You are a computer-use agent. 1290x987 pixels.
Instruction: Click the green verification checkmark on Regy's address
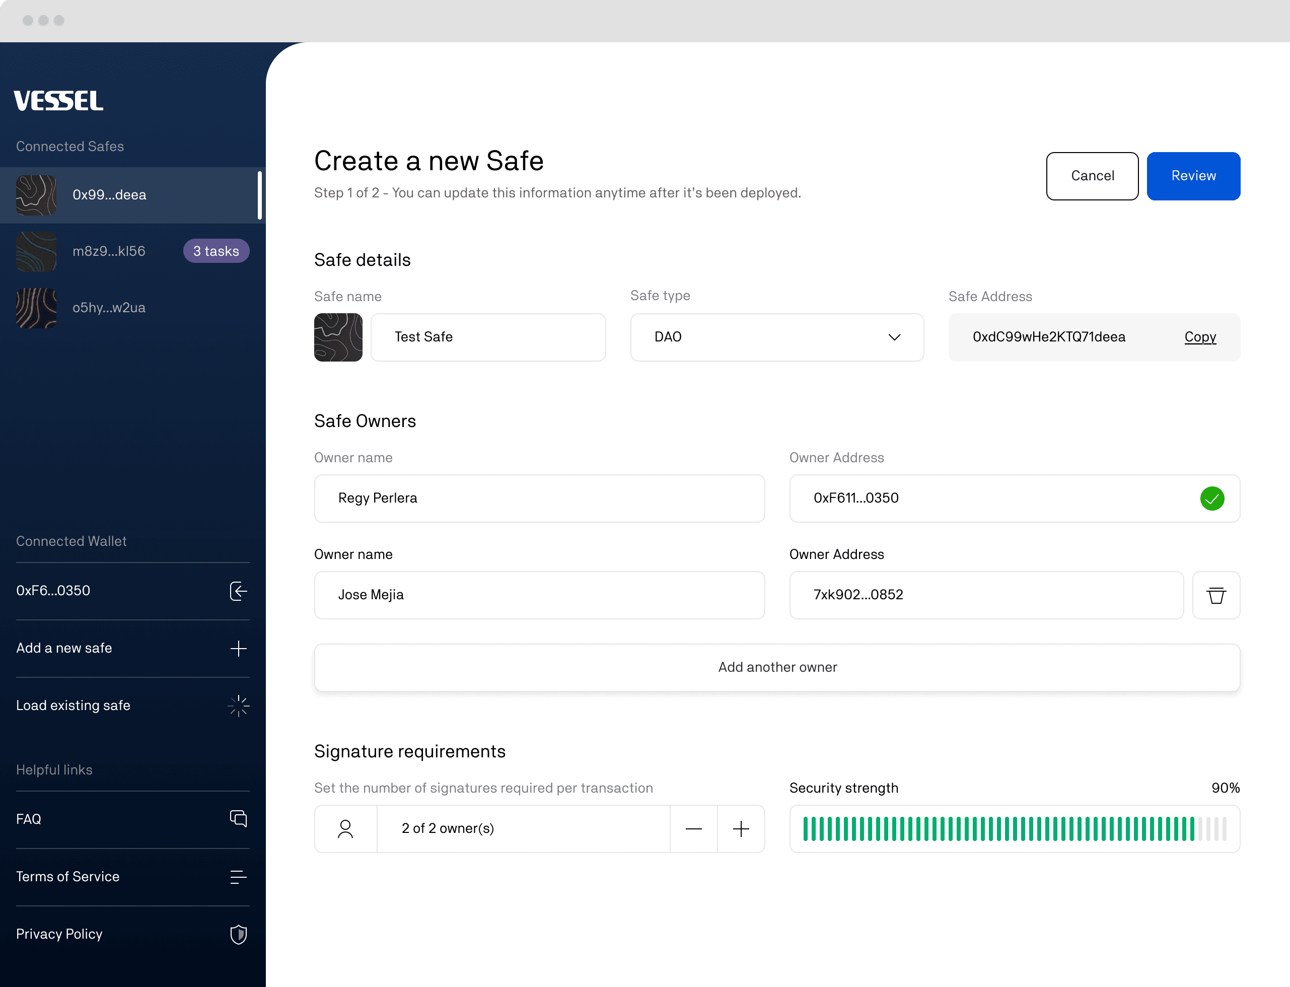pos(1212,498)
